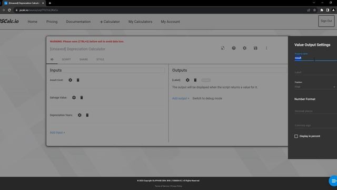Click the Sign Out button
This screenshot has width=337, height=190.
pyautogui.click(x=326, y=21)
